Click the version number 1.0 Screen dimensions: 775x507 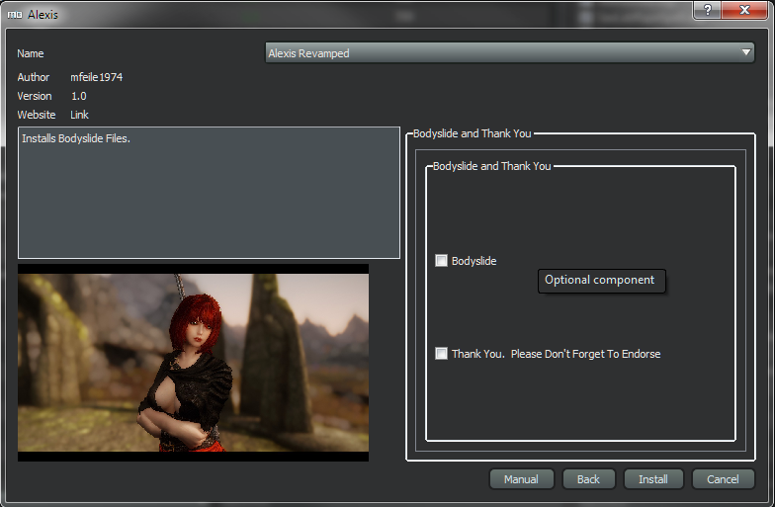tap(79, 96)
